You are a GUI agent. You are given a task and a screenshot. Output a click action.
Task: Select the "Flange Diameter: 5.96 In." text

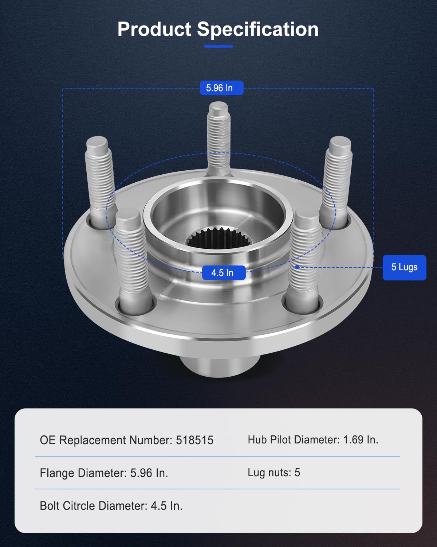pyautogui.click(x=104, y=473)
